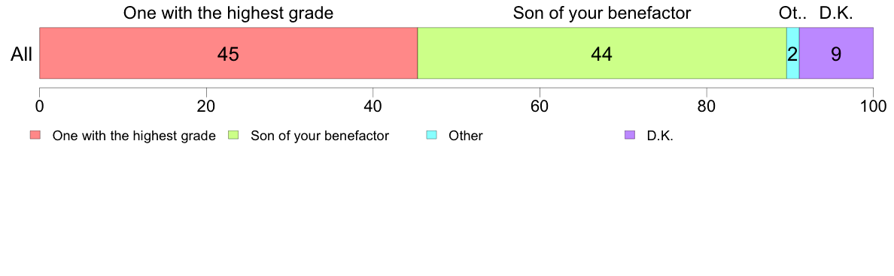Click the 'Other' legend label
Viewport: 894px width, 276px height.
[x=465, y=136]
